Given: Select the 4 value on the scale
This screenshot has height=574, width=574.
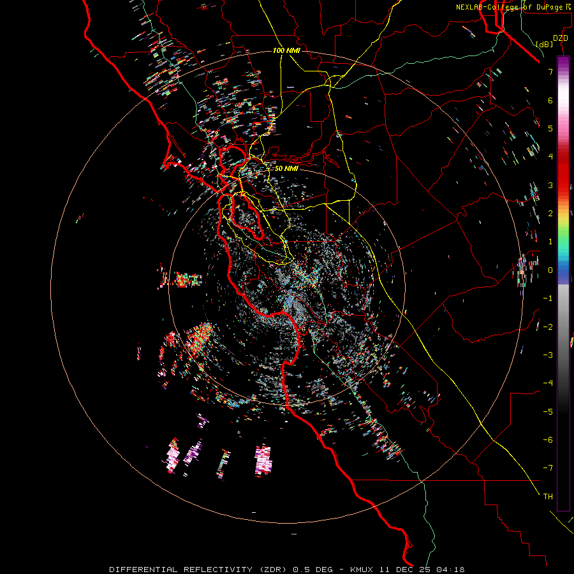Looking at the screenshot, I should tap(550, 157).
